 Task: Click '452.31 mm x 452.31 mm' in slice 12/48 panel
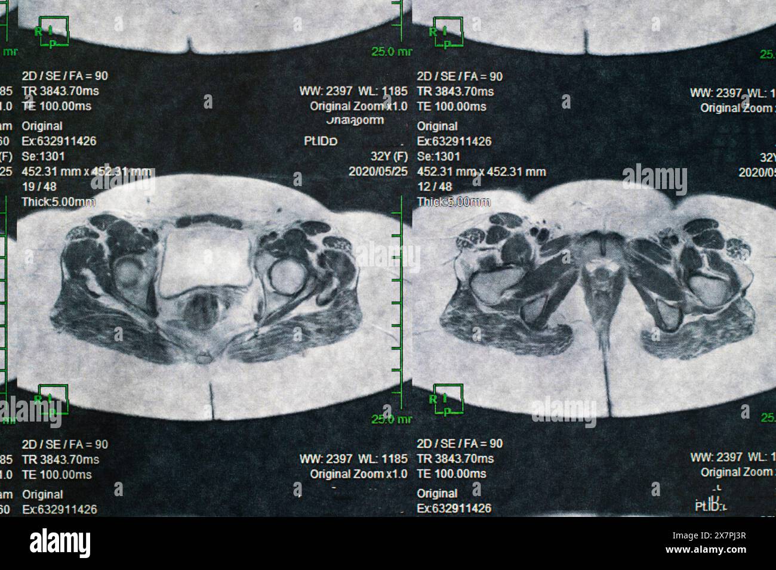[481, 172]
